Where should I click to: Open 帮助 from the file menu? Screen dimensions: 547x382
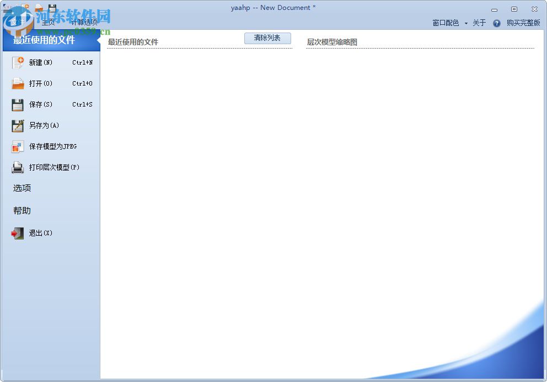tap(21, 210)
